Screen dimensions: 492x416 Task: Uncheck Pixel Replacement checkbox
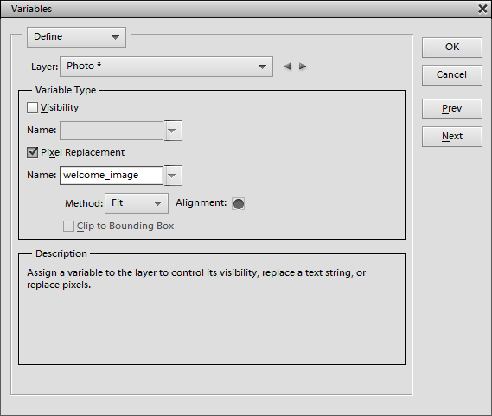coord(32,153)
